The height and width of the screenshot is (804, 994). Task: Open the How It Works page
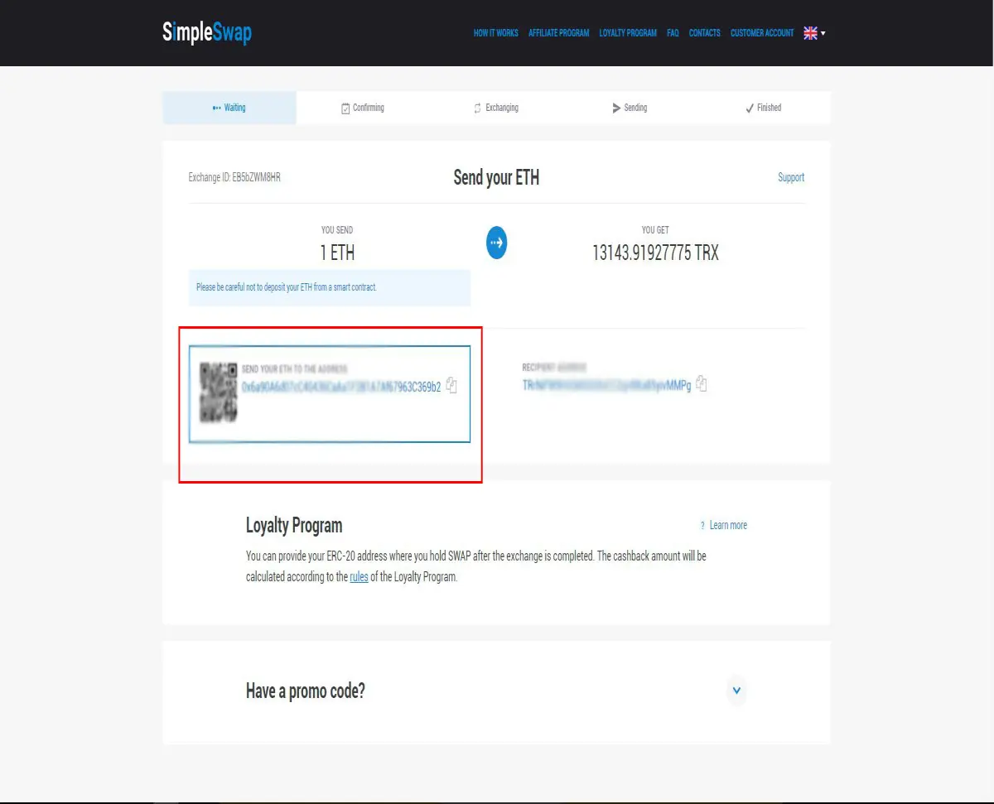click(x=496, y=33)
